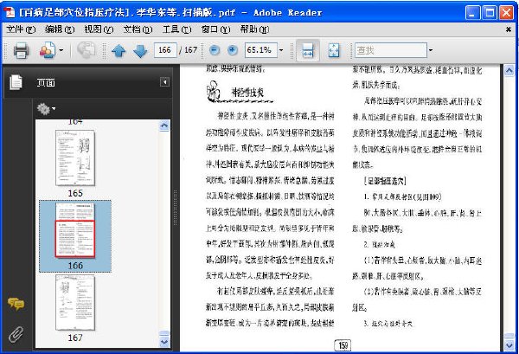Image resolution: width=519 pixels, height=354 pixels.
Task: Open the pages panel gear options menu
Action: (46, 108)
